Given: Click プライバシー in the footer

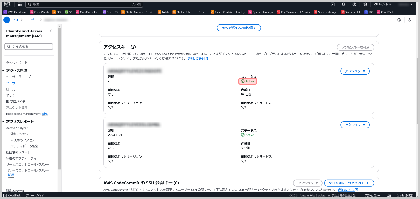Looking at the screenshot, I should [x=372, y=196].
